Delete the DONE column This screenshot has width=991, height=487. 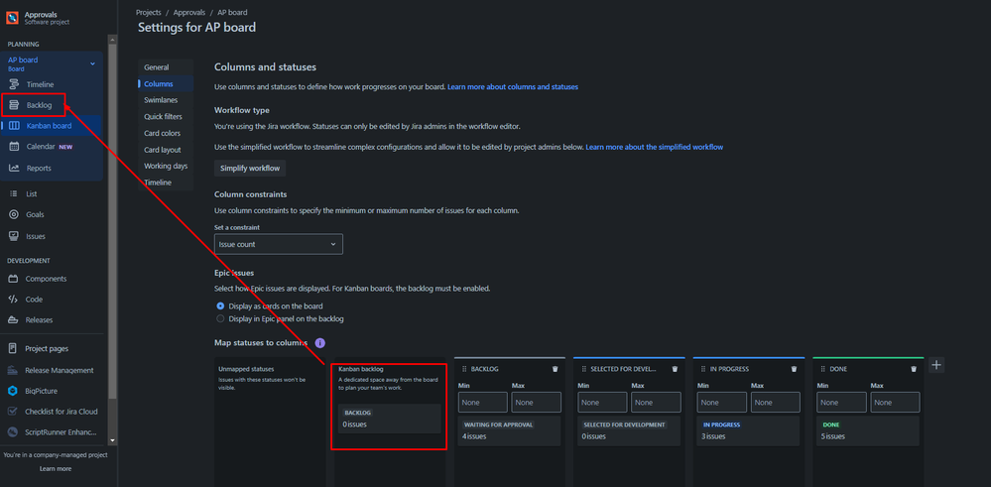pyautogui.click(x=914, y=369)
